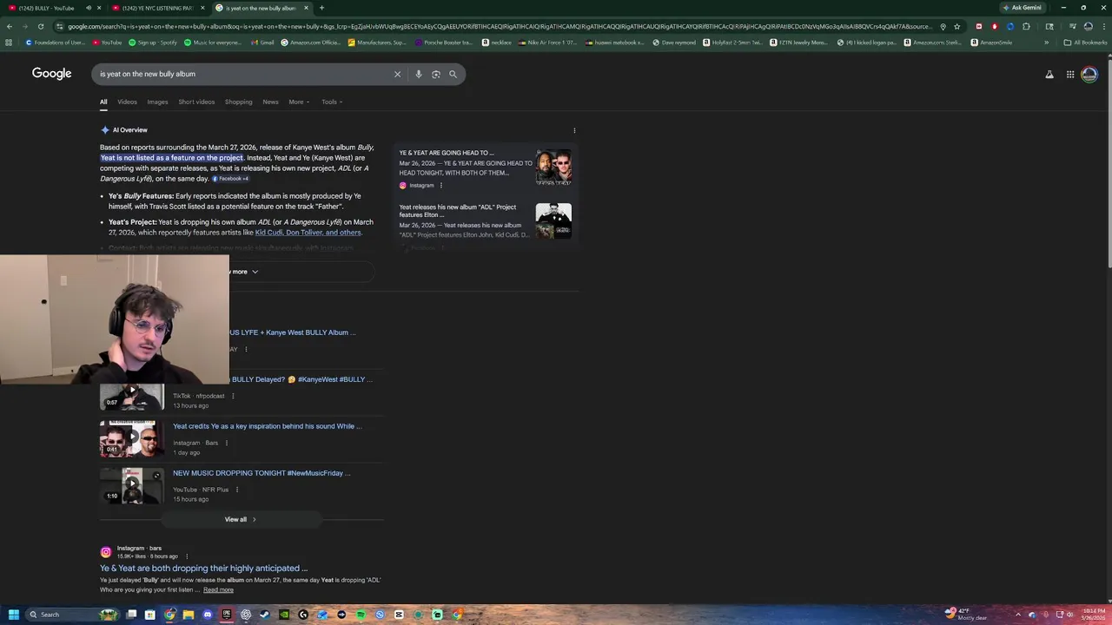Open Spotify from the taskbar

(361, 615)
